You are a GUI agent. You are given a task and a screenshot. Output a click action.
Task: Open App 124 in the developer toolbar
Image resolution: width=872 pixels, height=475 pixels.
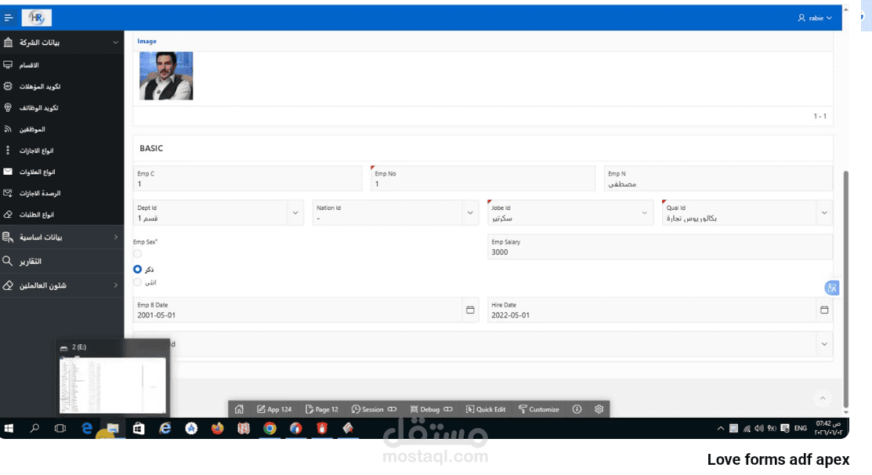[x=274, y=409]
